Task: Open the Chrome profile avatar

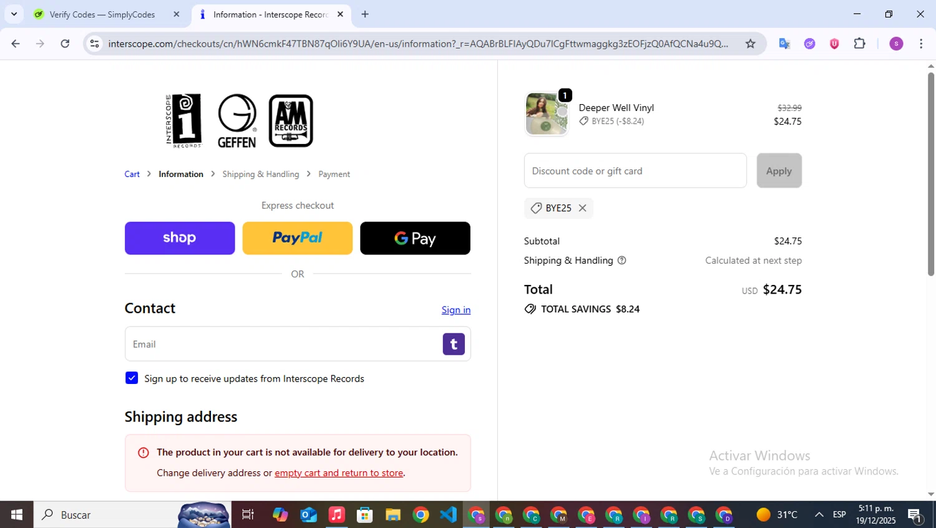Action: coord(896,44)
